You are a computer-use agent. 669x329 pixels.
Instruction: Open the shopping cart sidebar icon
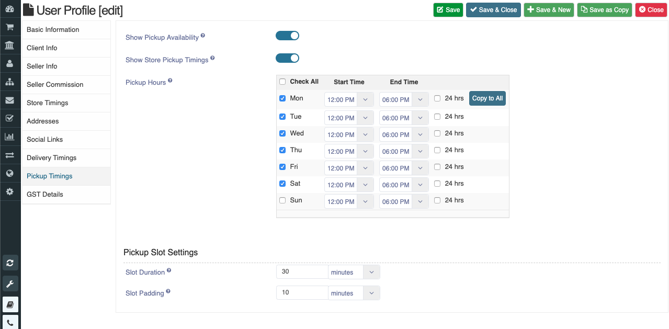[x=9, y=27]
